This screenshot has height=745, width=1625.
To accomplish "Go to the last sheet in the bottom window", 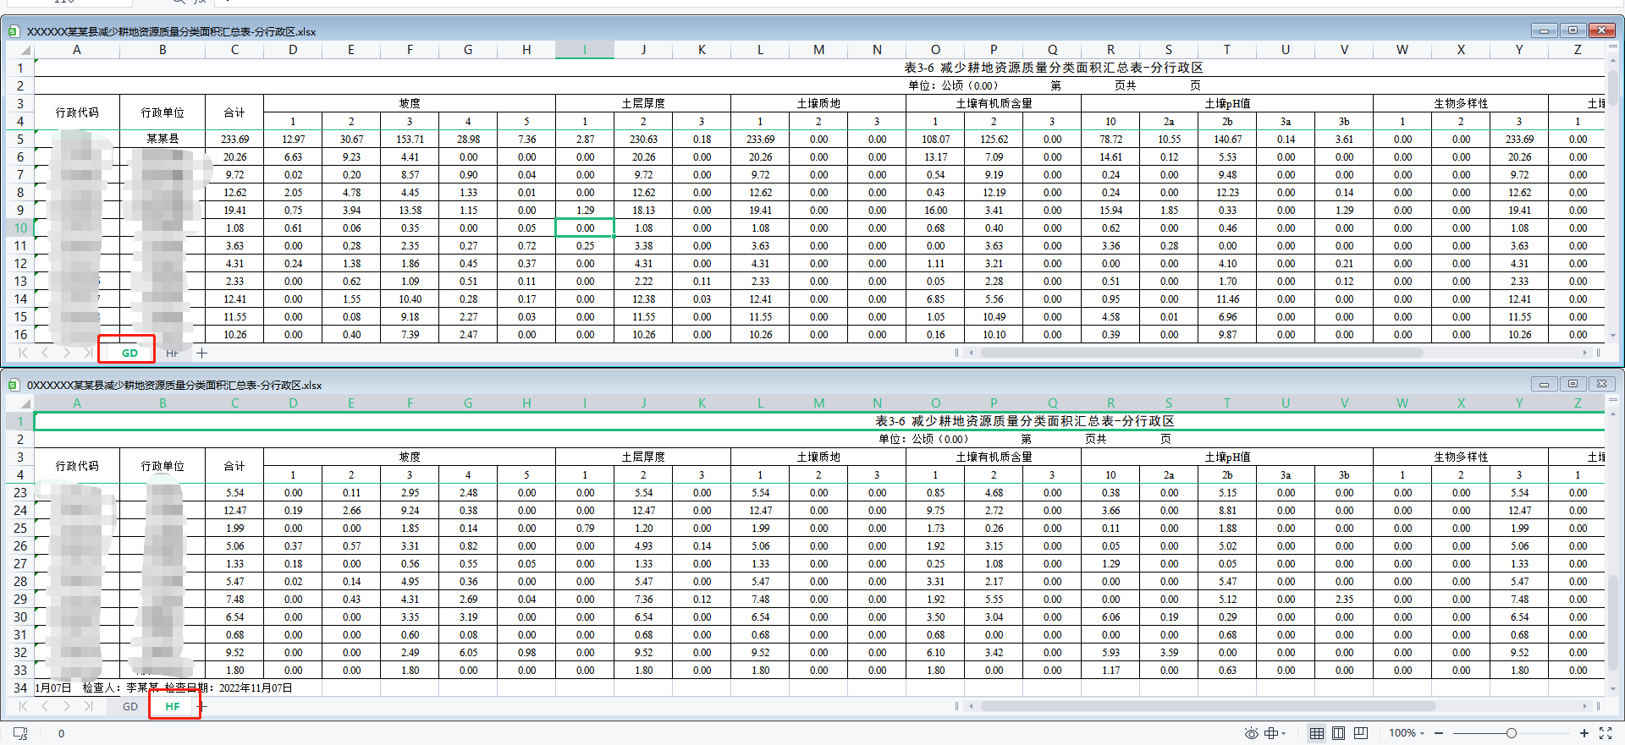I will [88, 706].
